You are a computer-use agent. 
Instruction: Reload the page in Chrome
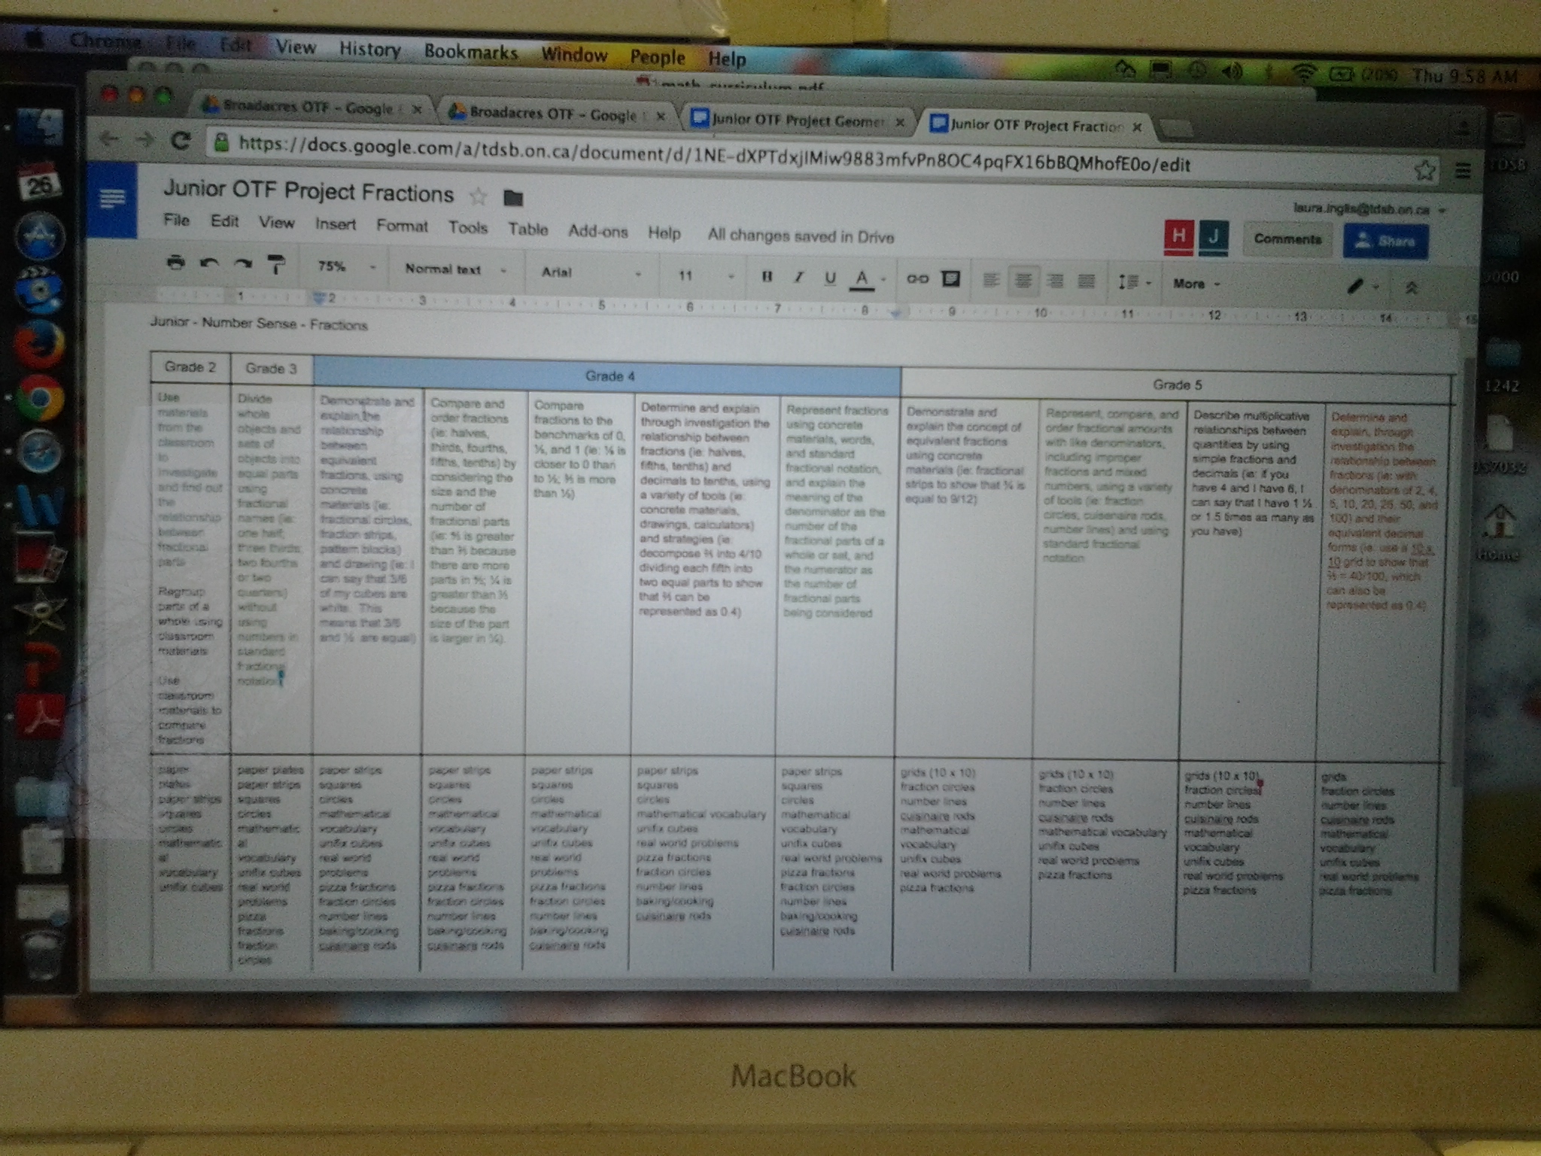click(x=181, y=140)
